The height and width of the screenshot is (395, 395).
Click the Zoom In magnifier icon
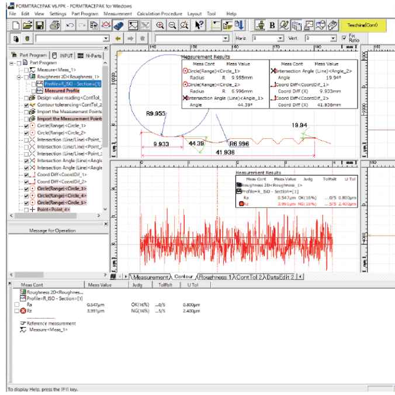pyautogui.click(x=160, y=25)
